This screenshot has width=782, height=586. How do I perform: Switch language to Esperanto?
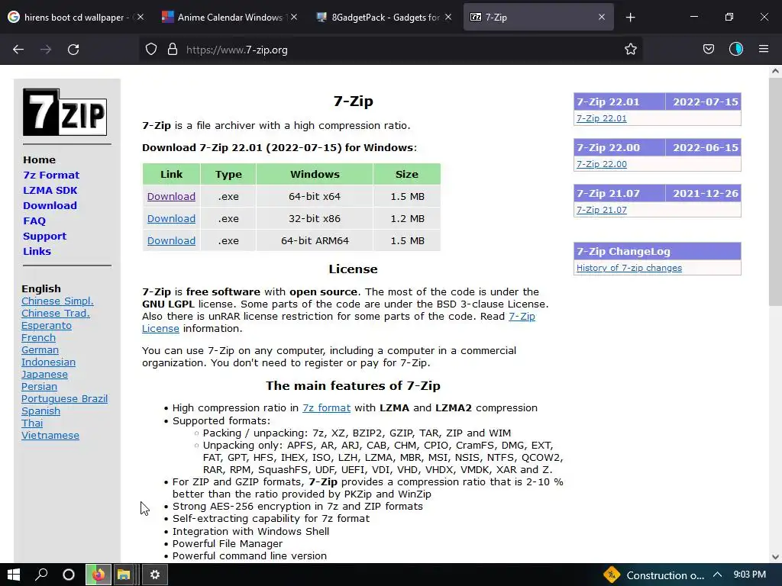[47, 325]
